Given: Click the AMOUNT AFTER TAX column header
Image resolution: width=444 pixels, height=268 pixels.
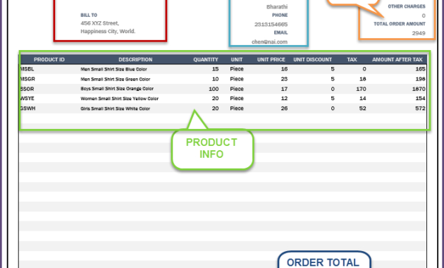Looking at the screenshot, I should point(397,59).
